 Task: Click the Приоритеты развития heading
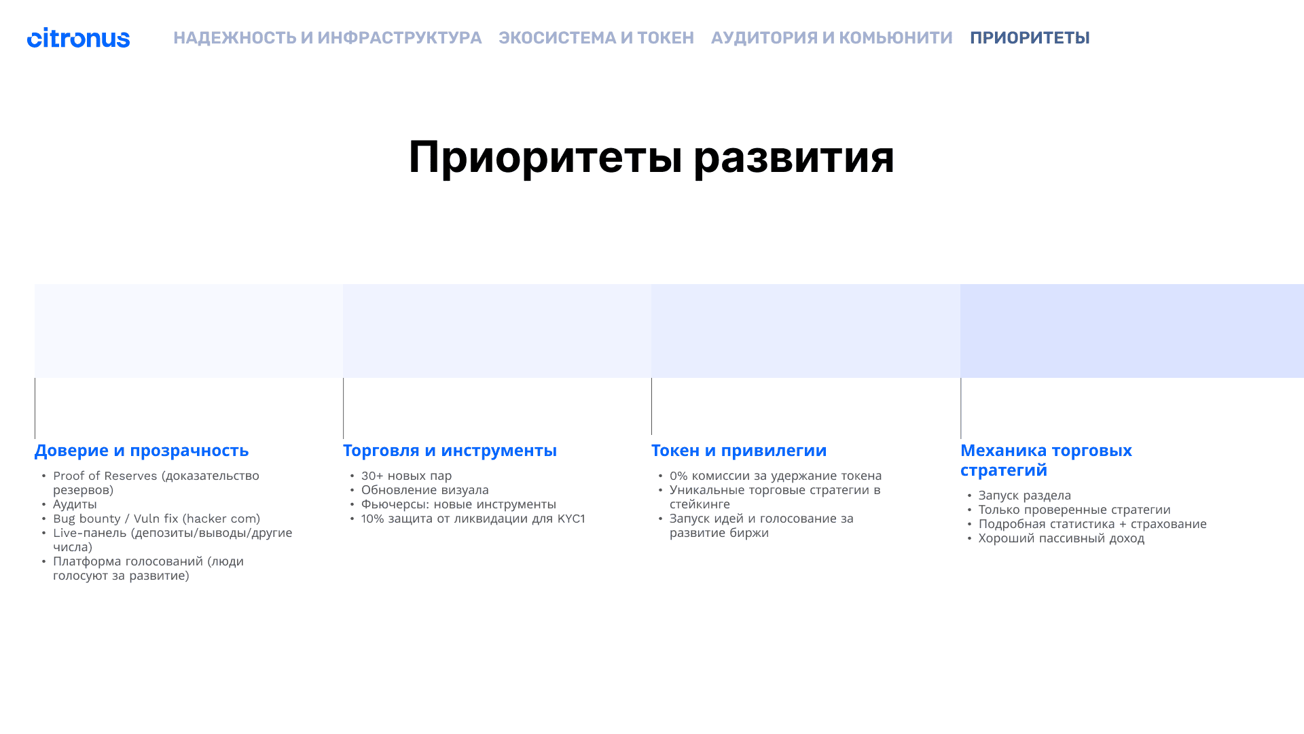(x=651, y=157)
